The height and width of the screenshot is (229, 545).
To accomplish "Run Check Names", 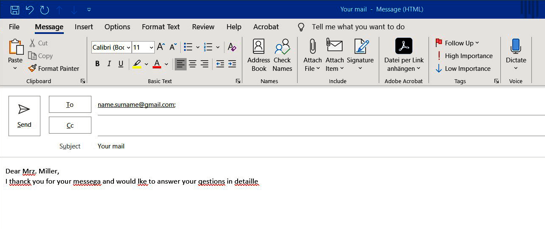I will [282, 55].
